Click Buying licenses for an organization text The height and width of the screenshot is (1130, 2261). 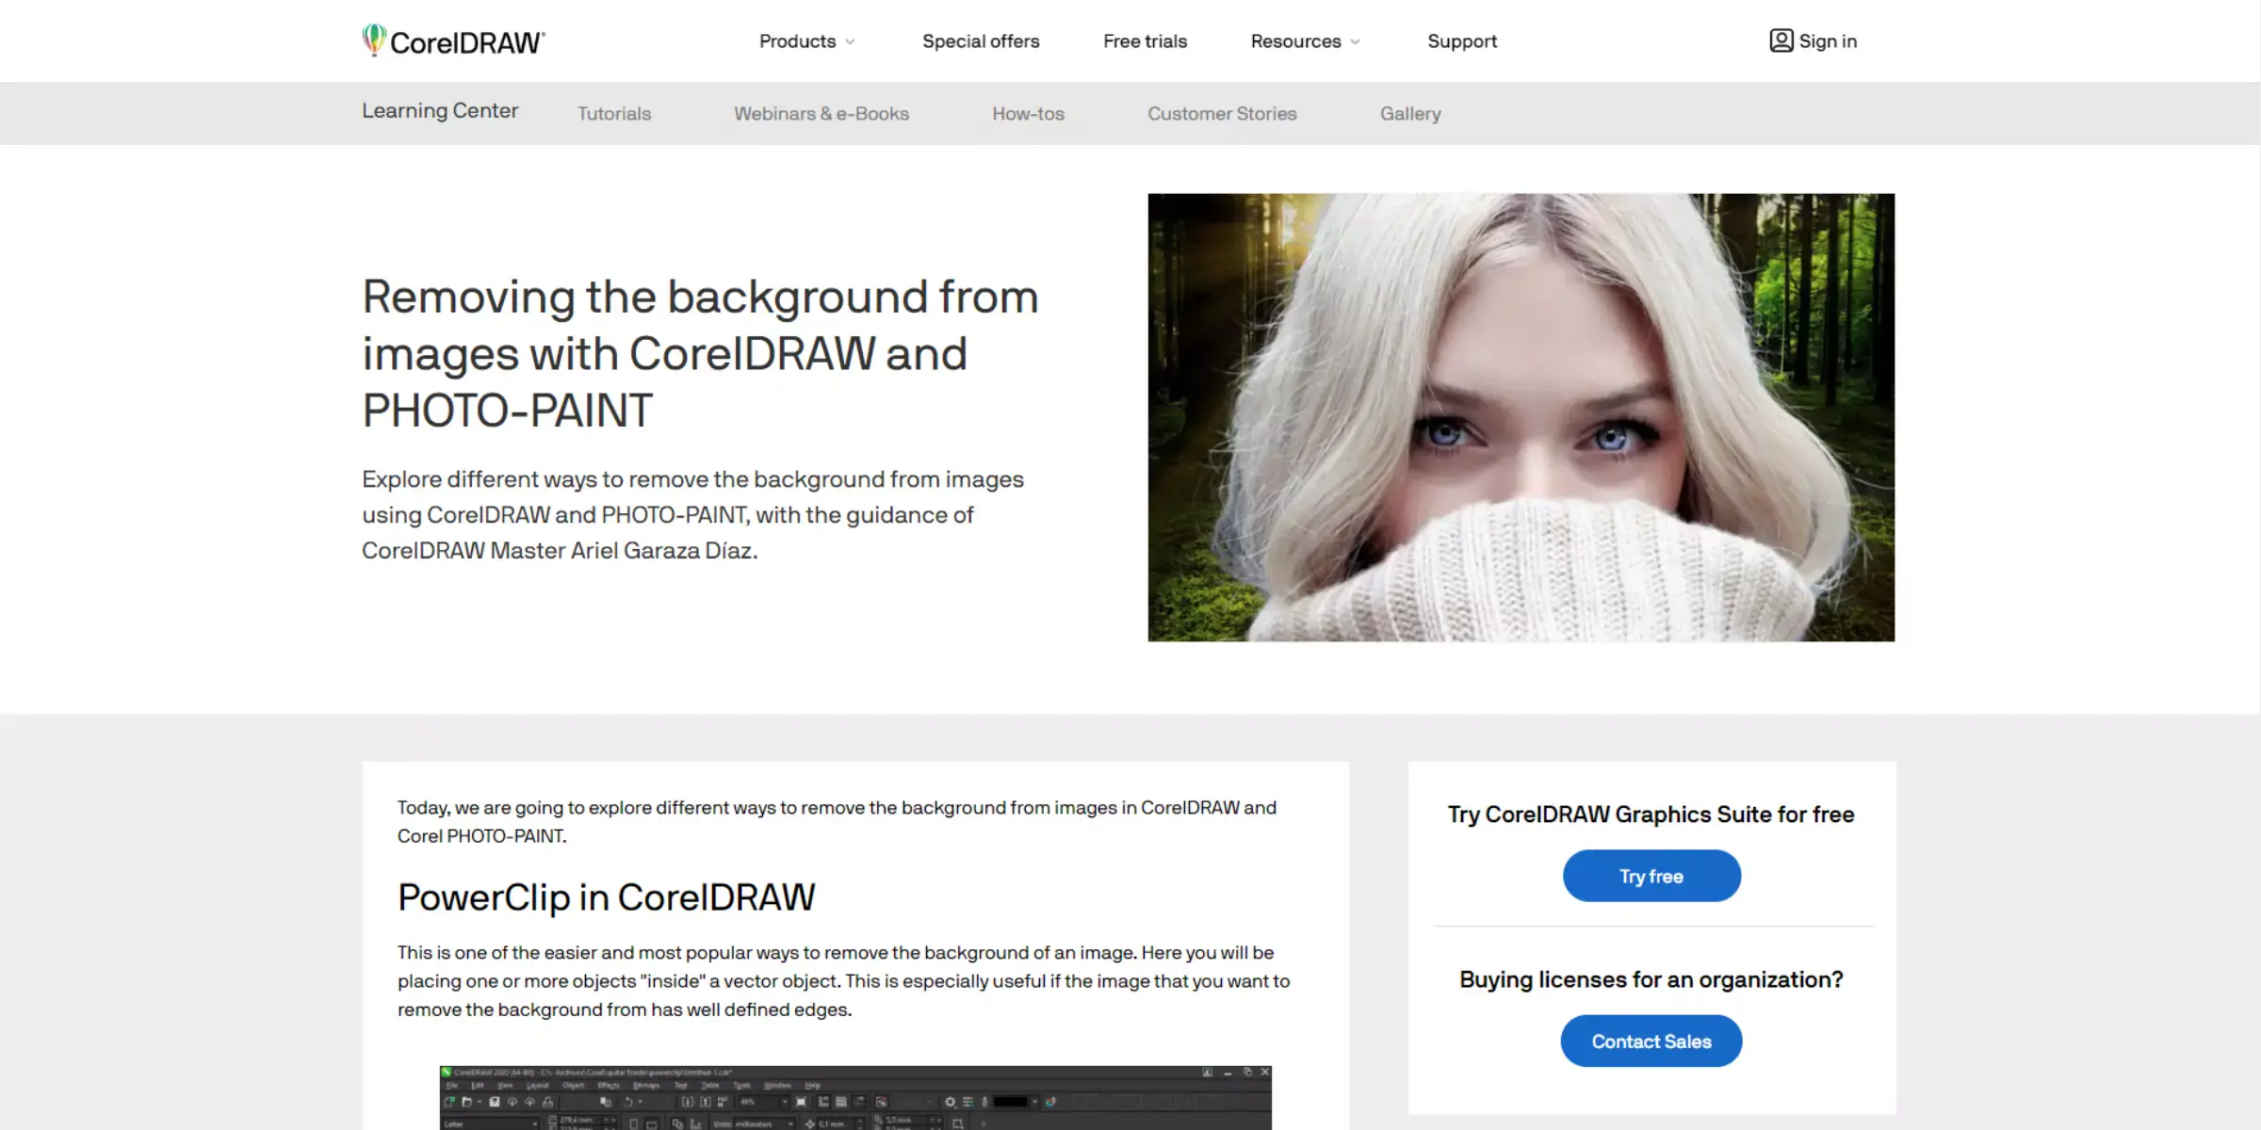coord(1651,979)
